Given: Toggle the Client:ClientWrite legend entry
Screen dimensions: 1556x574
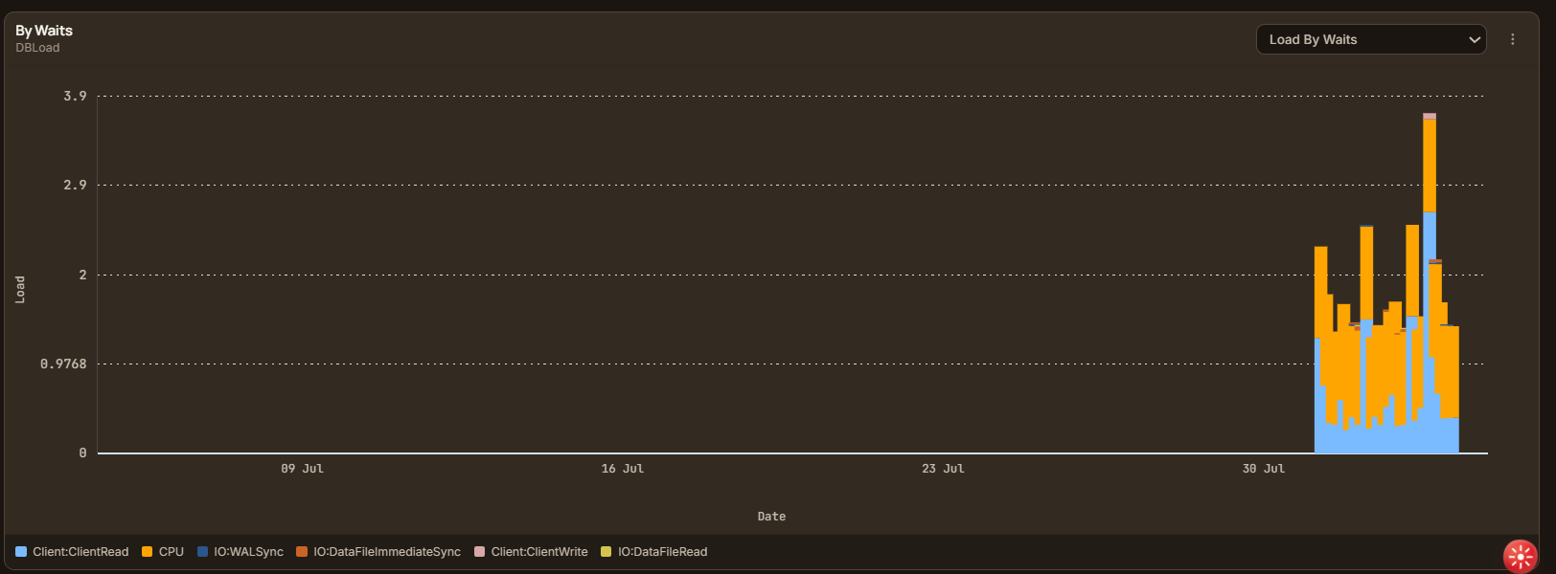Looking at the screenshot, I should pos(532,552).
